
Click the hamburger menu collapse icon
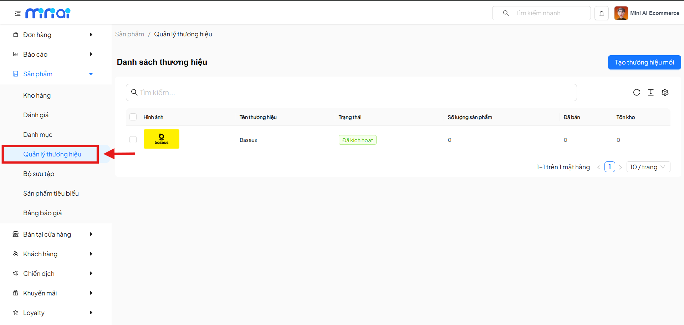click(17, 14)
